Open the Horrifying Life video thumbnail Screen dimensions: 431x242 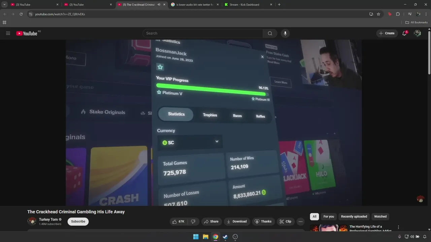click(329, 228)
